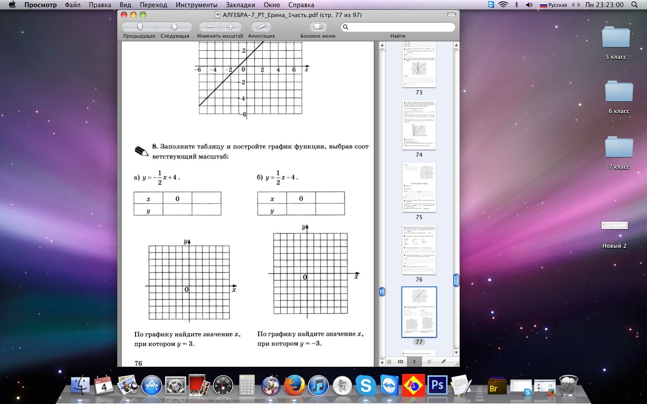Screen dimensions: 647x404
Task: Launch Skype from the Dock
Action: [x=366, y=385]
